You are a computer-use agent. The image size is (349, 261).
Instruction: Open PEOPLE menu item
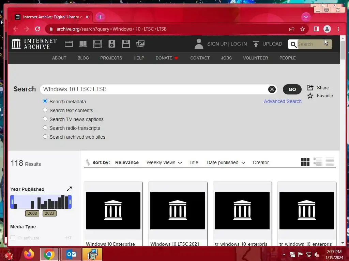coord(287,58)
